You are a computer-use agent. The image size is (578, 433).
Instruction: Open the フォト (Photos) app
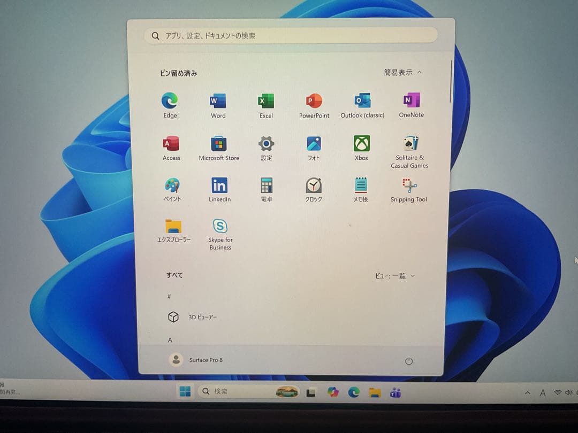pyautogui.click(x=314, y=148)
